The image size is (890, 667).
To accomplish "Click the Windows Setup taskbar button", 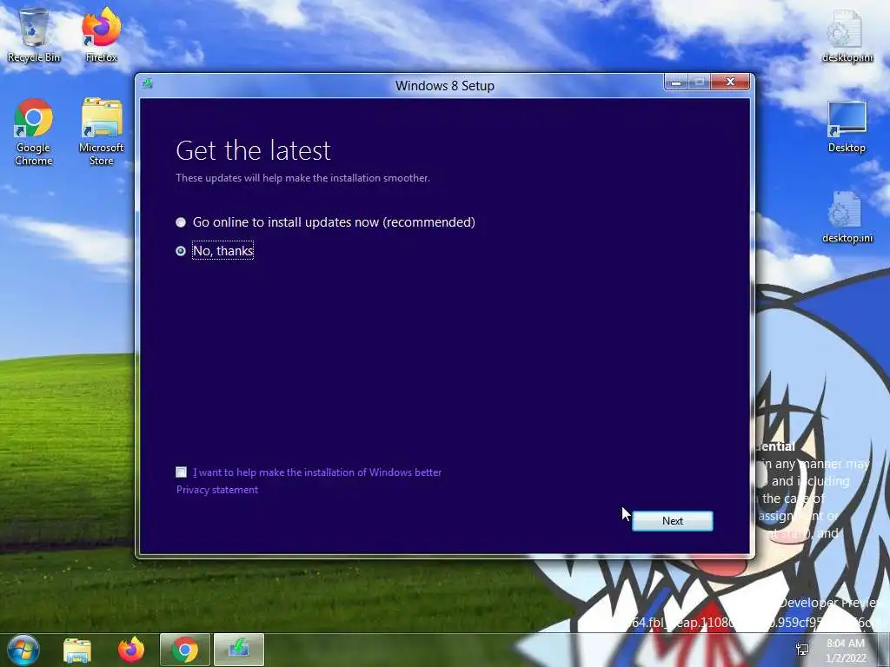I will point(239,650).
